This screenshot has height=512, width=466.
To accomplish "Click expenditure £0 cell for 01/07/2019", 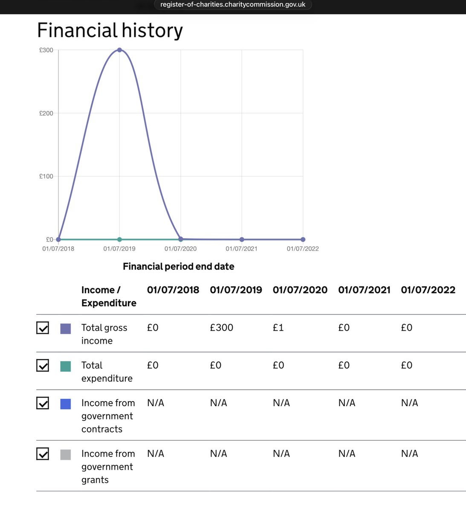I will (216, 365).
